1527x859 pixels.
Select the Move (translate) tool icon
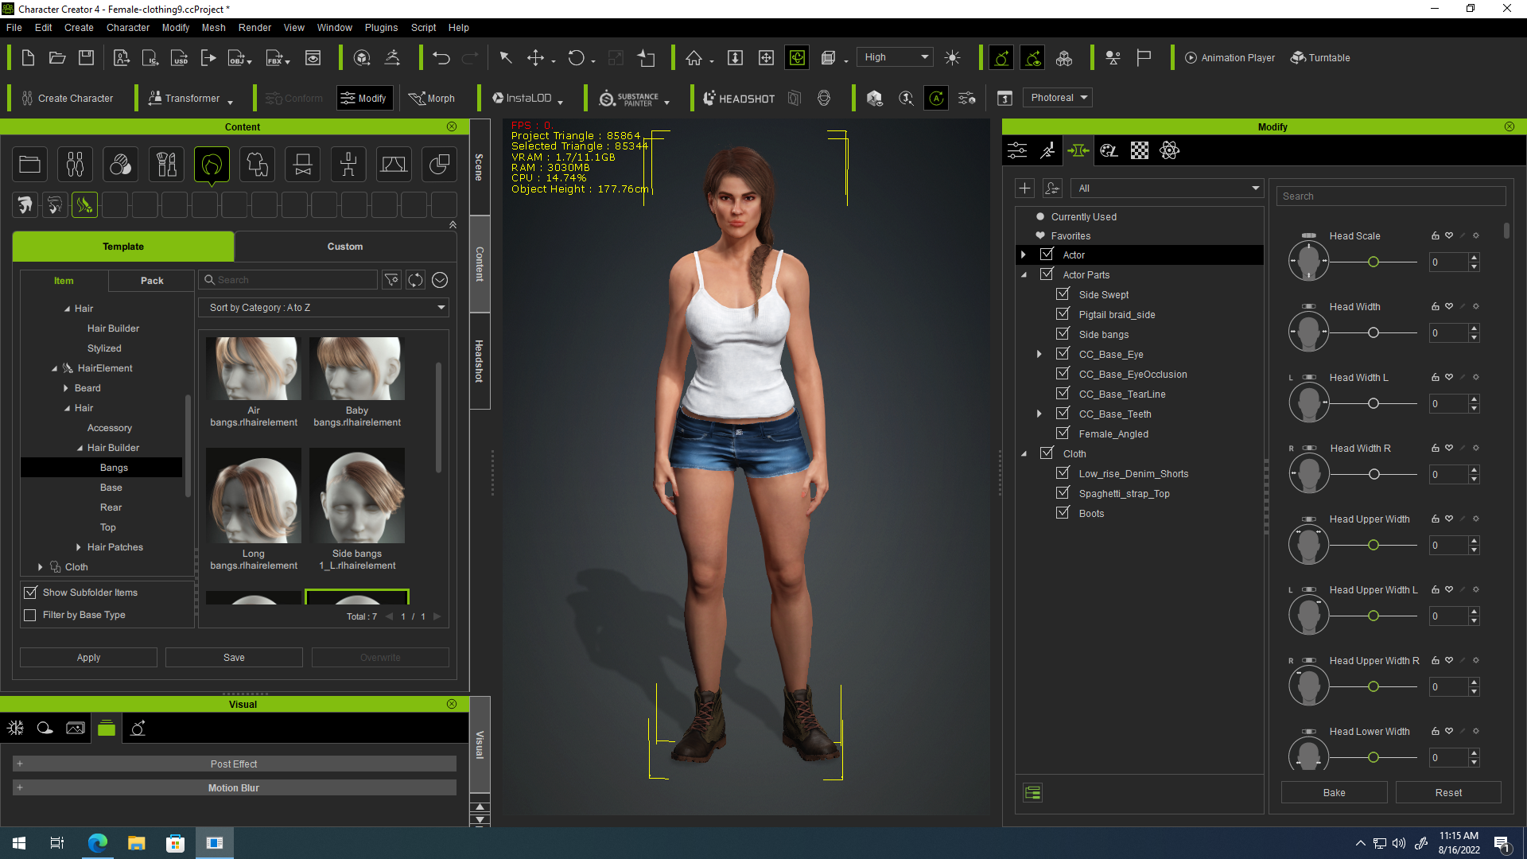pos(535,58)
